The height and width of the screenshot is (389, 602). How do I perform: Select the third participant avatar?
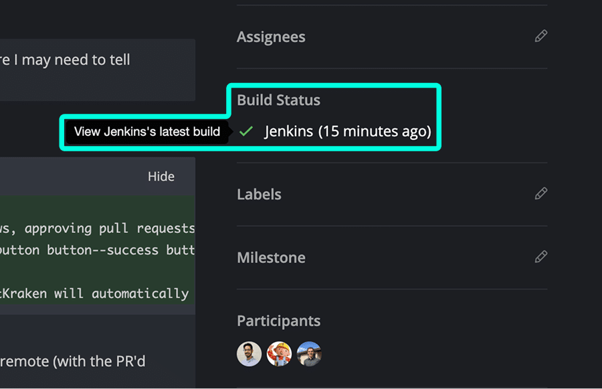(x=309, y=354)
